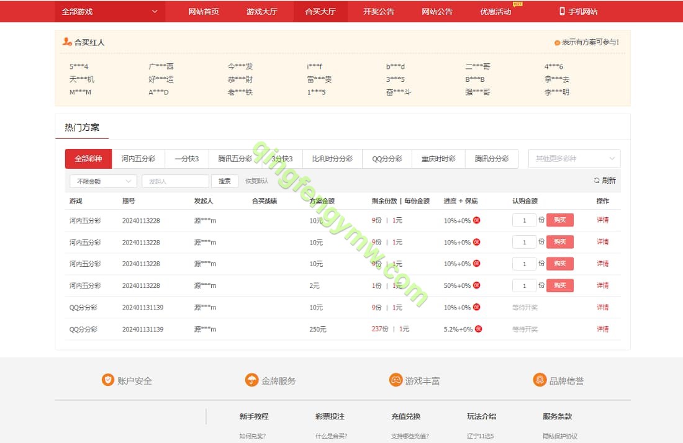Open footer link 支持哪些充值?

410,436
